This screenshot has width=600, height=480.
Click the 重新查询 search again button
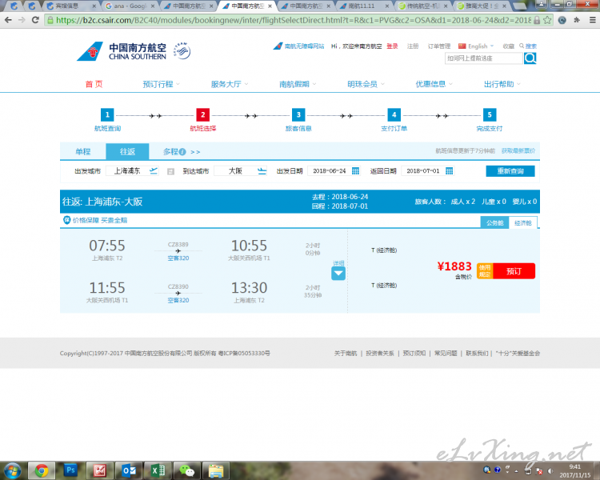pyautogui.click(x=510, y=171)
